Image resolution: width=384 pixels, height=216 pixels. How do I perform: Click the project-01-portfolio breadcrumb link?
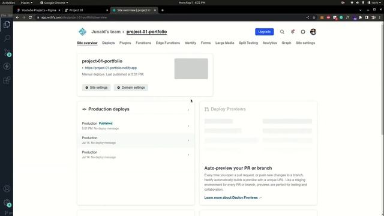point(146,32)
